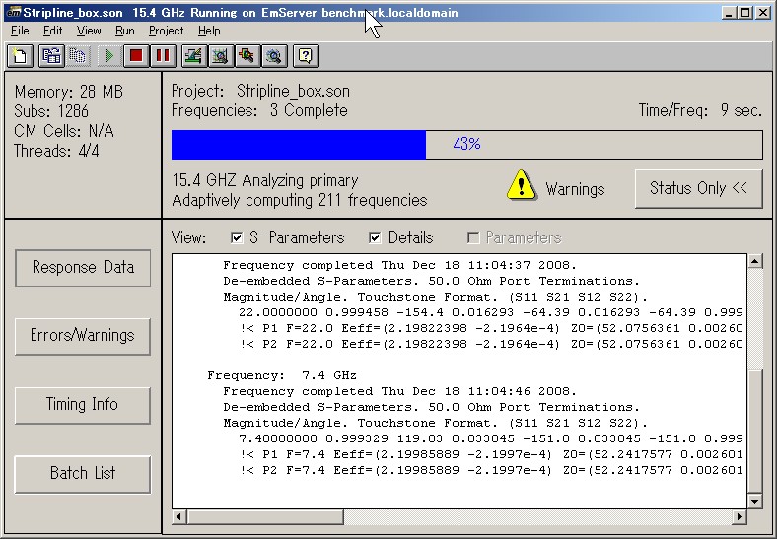Click the 'Time/Freq: 9 sec.' text
The height and width of the screenshot is (539, 777).
(x=700, y=110)
